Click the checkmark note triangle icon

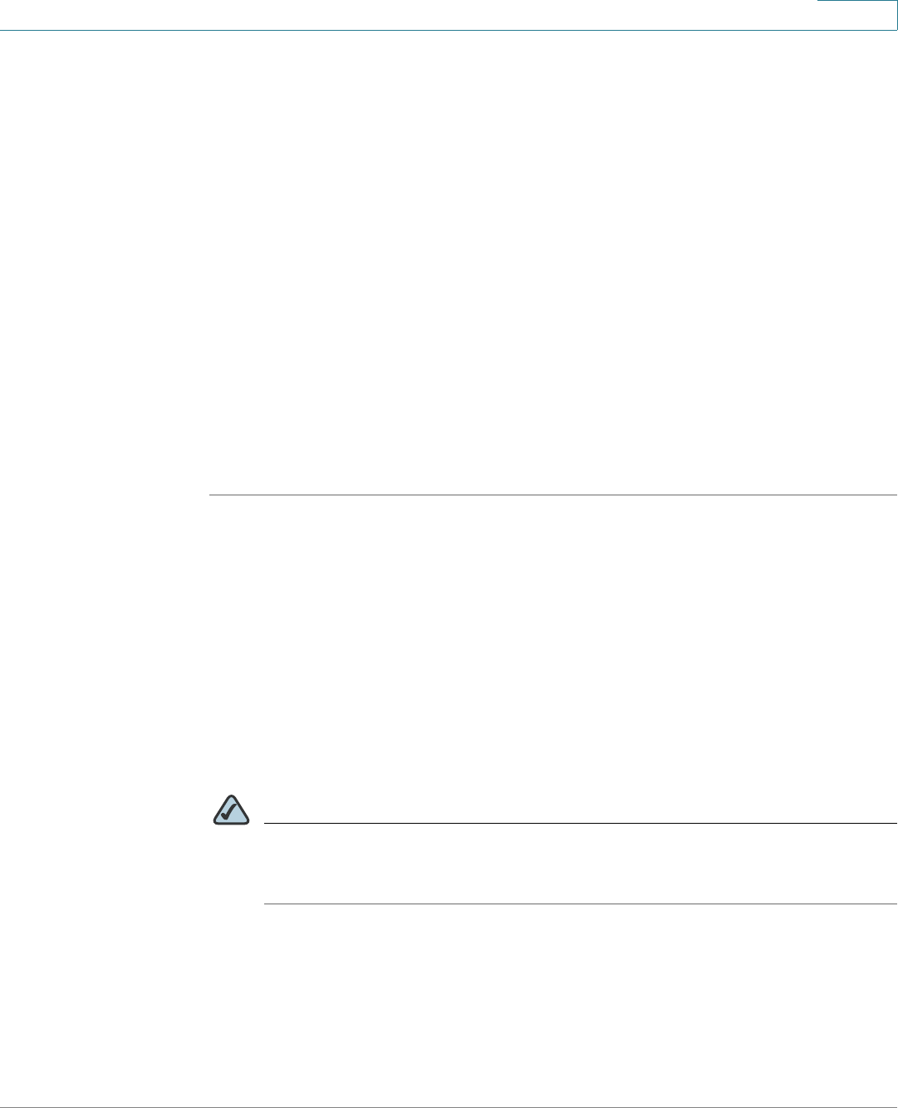231,810
